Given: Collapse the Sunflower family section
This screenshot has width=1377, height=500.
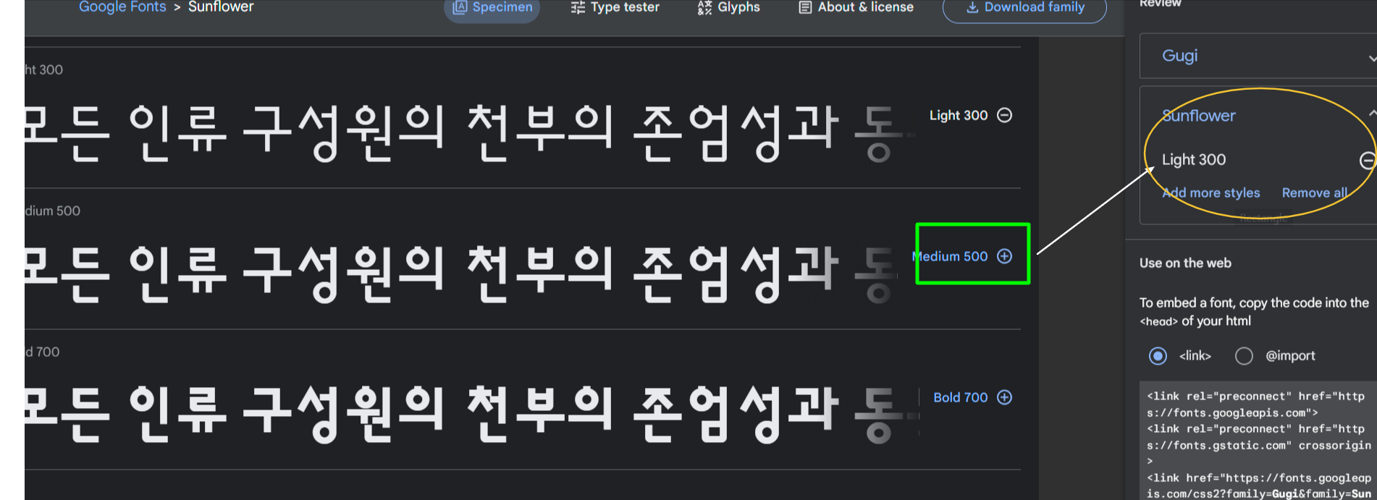Looking at the screenshot, I should tap(1372, 114).
